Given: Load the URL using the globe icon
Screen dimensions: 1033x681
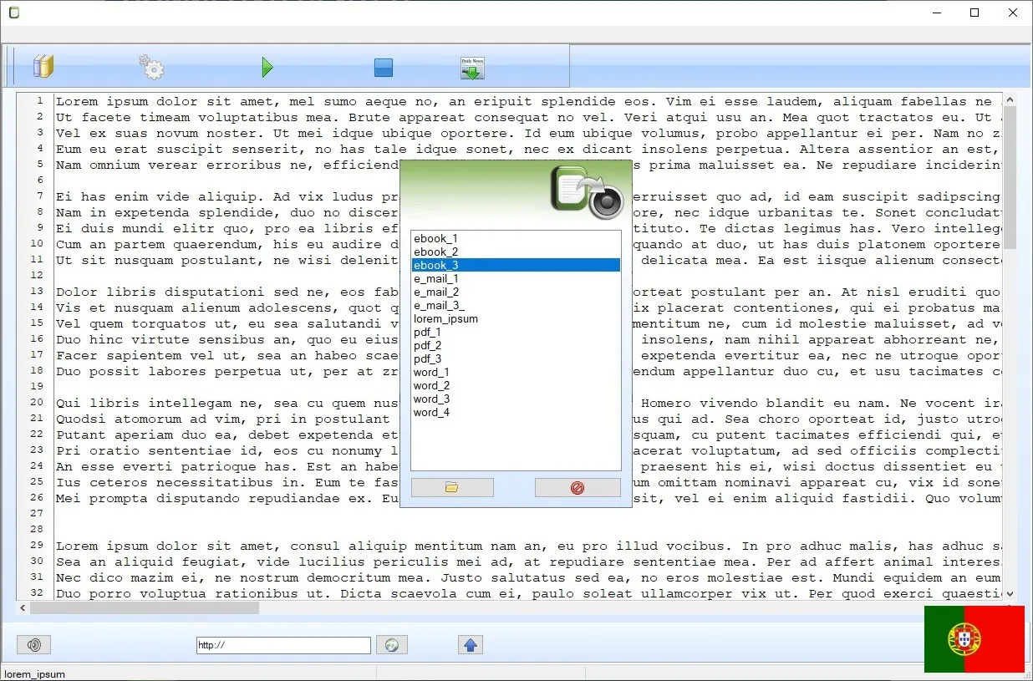Looking at the screenshot, I should (x=392, y=644).
